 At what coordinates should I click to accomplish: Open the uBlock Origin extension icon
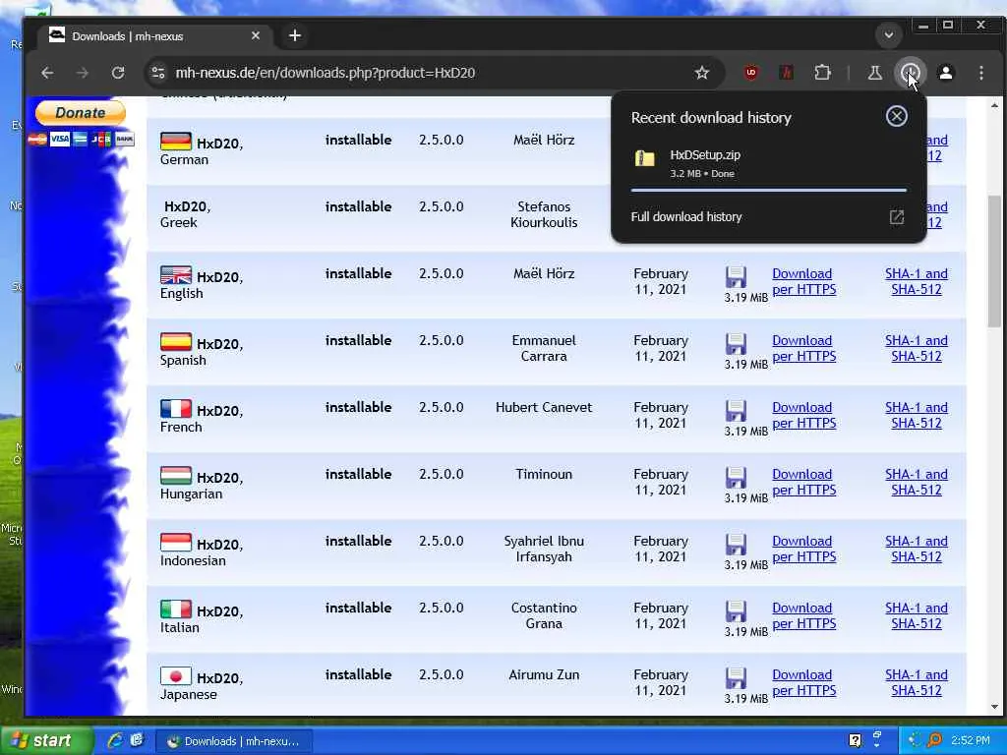tap(750, 73)
